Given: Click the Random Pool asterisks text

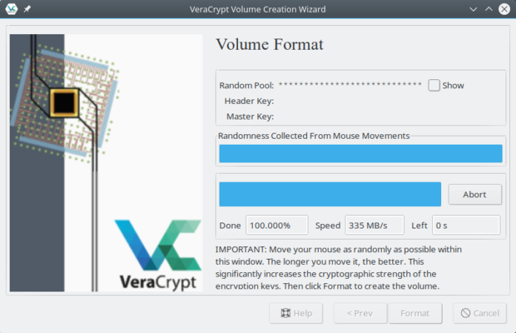Looking at the screenshot, I should coord(350,85).
